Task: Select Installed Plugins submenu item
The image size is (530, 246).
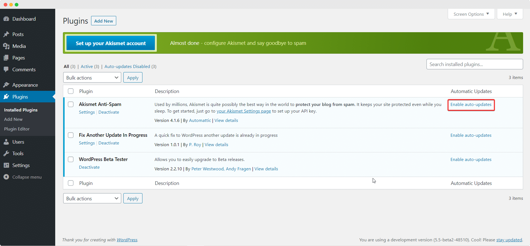Action: pos(21,110)
